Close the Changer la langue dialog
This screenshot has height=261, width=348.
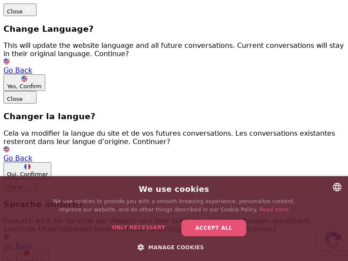pyautogui.click(x=20, y=97)
